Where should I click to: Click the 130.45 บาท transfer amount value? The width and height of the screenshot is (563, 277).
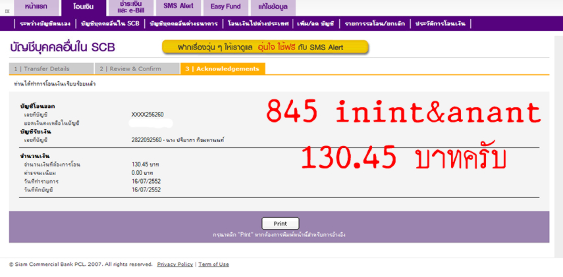(x=146, y=164)
